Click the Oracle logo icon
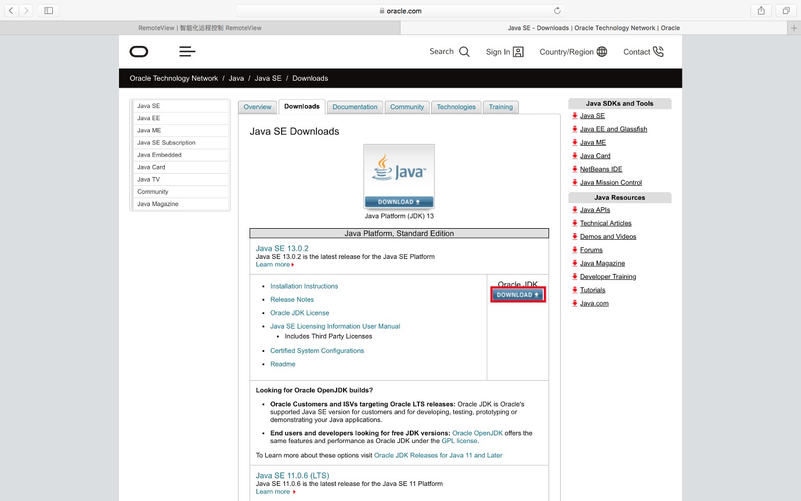The width and height of the screenshot is (801, 501). point(139,52)
